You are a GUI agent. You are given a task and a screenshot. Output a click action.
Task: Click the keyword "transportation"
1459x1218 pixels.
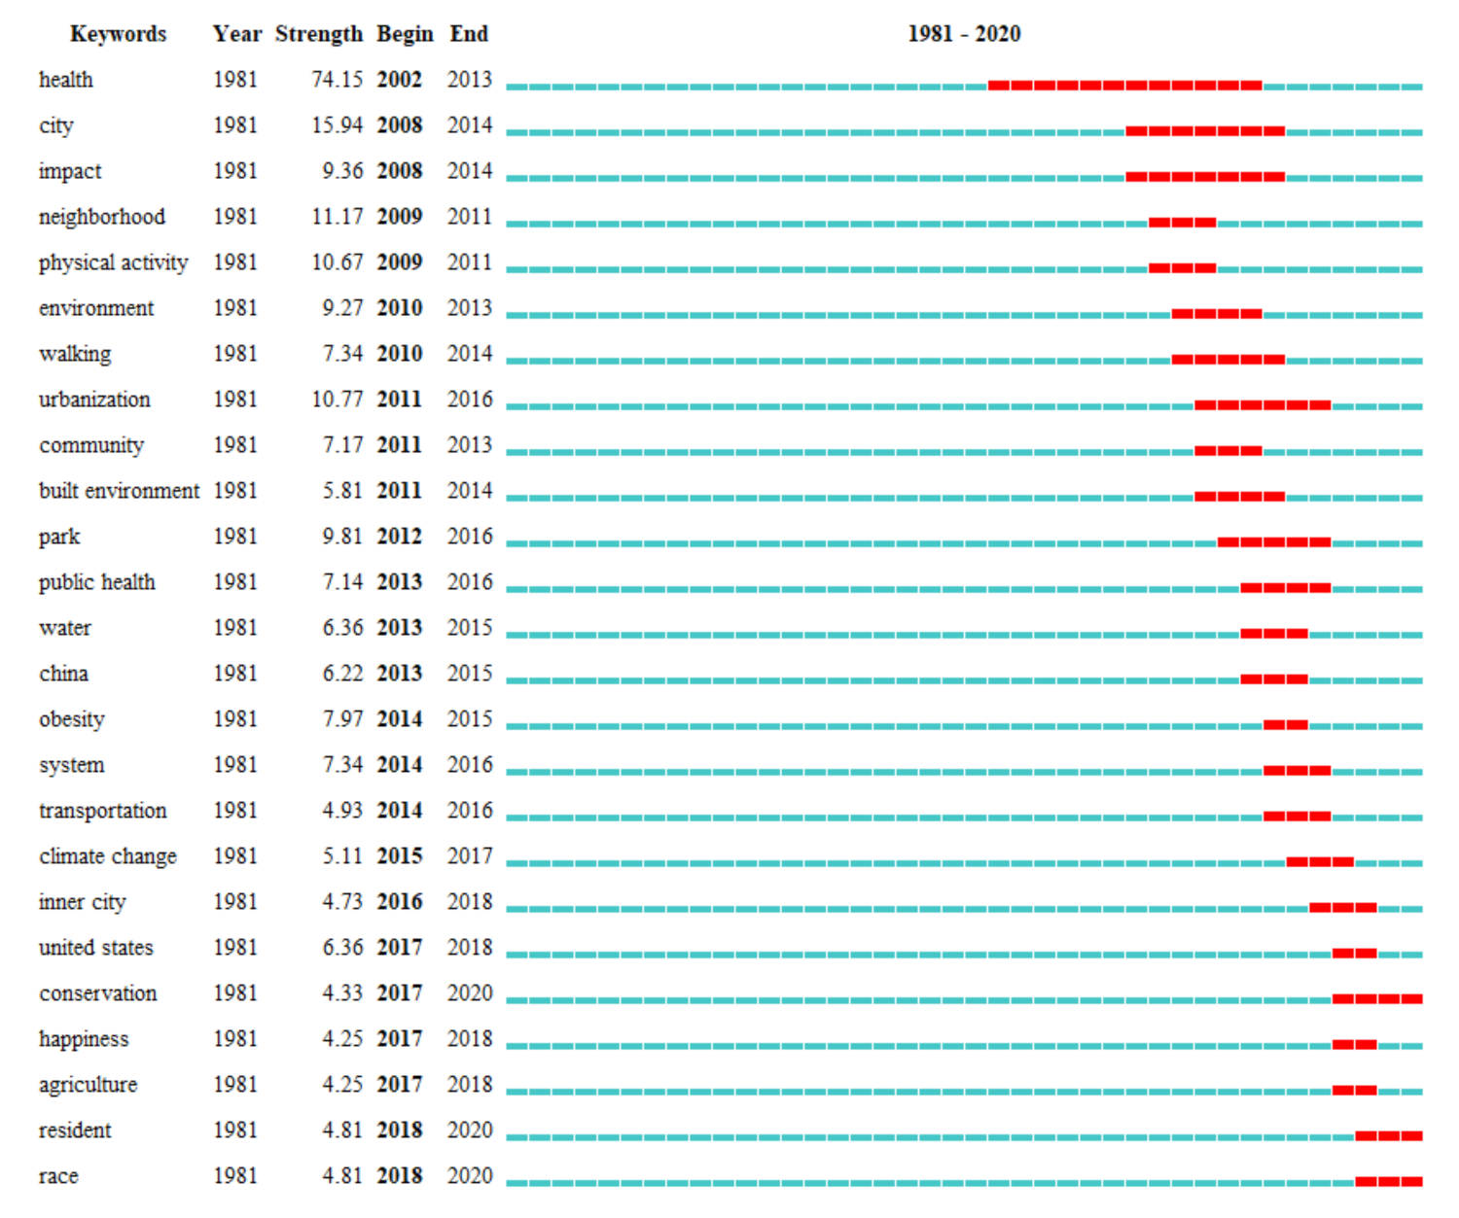coord(103,811)
